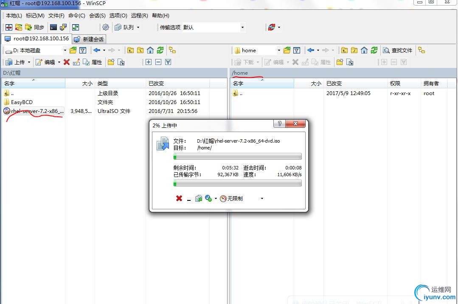The width and height of the screenshot is (458, 304).
Task: Expand the arrow beside the session refresh icon
Action: (279, 28)
